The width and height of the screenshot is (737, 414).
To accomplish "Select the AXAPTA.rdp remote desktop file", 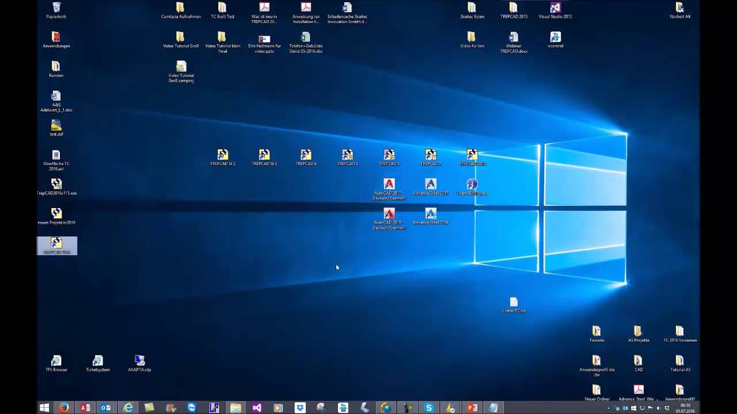I will coord(139,361).
